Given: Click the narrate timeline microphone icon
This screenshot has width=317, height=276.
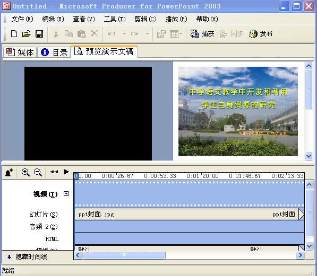Looking at the screenshot, I should 9,172.
